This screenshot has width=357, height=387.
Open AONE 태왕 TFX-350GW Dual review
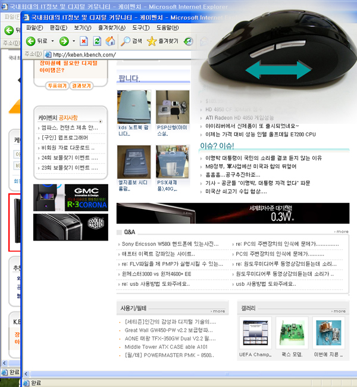[x=170, y=339]
